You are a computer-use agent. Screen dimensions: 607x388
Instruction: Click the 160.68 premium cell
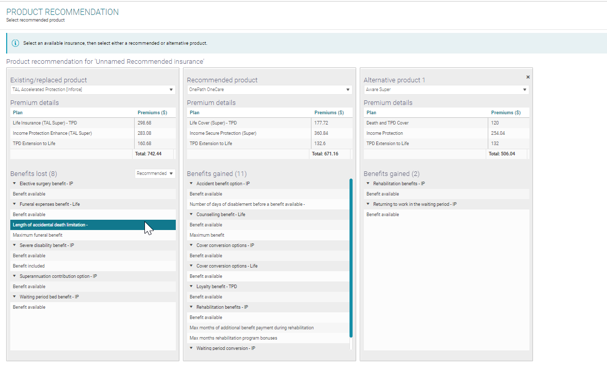(155, 144)
